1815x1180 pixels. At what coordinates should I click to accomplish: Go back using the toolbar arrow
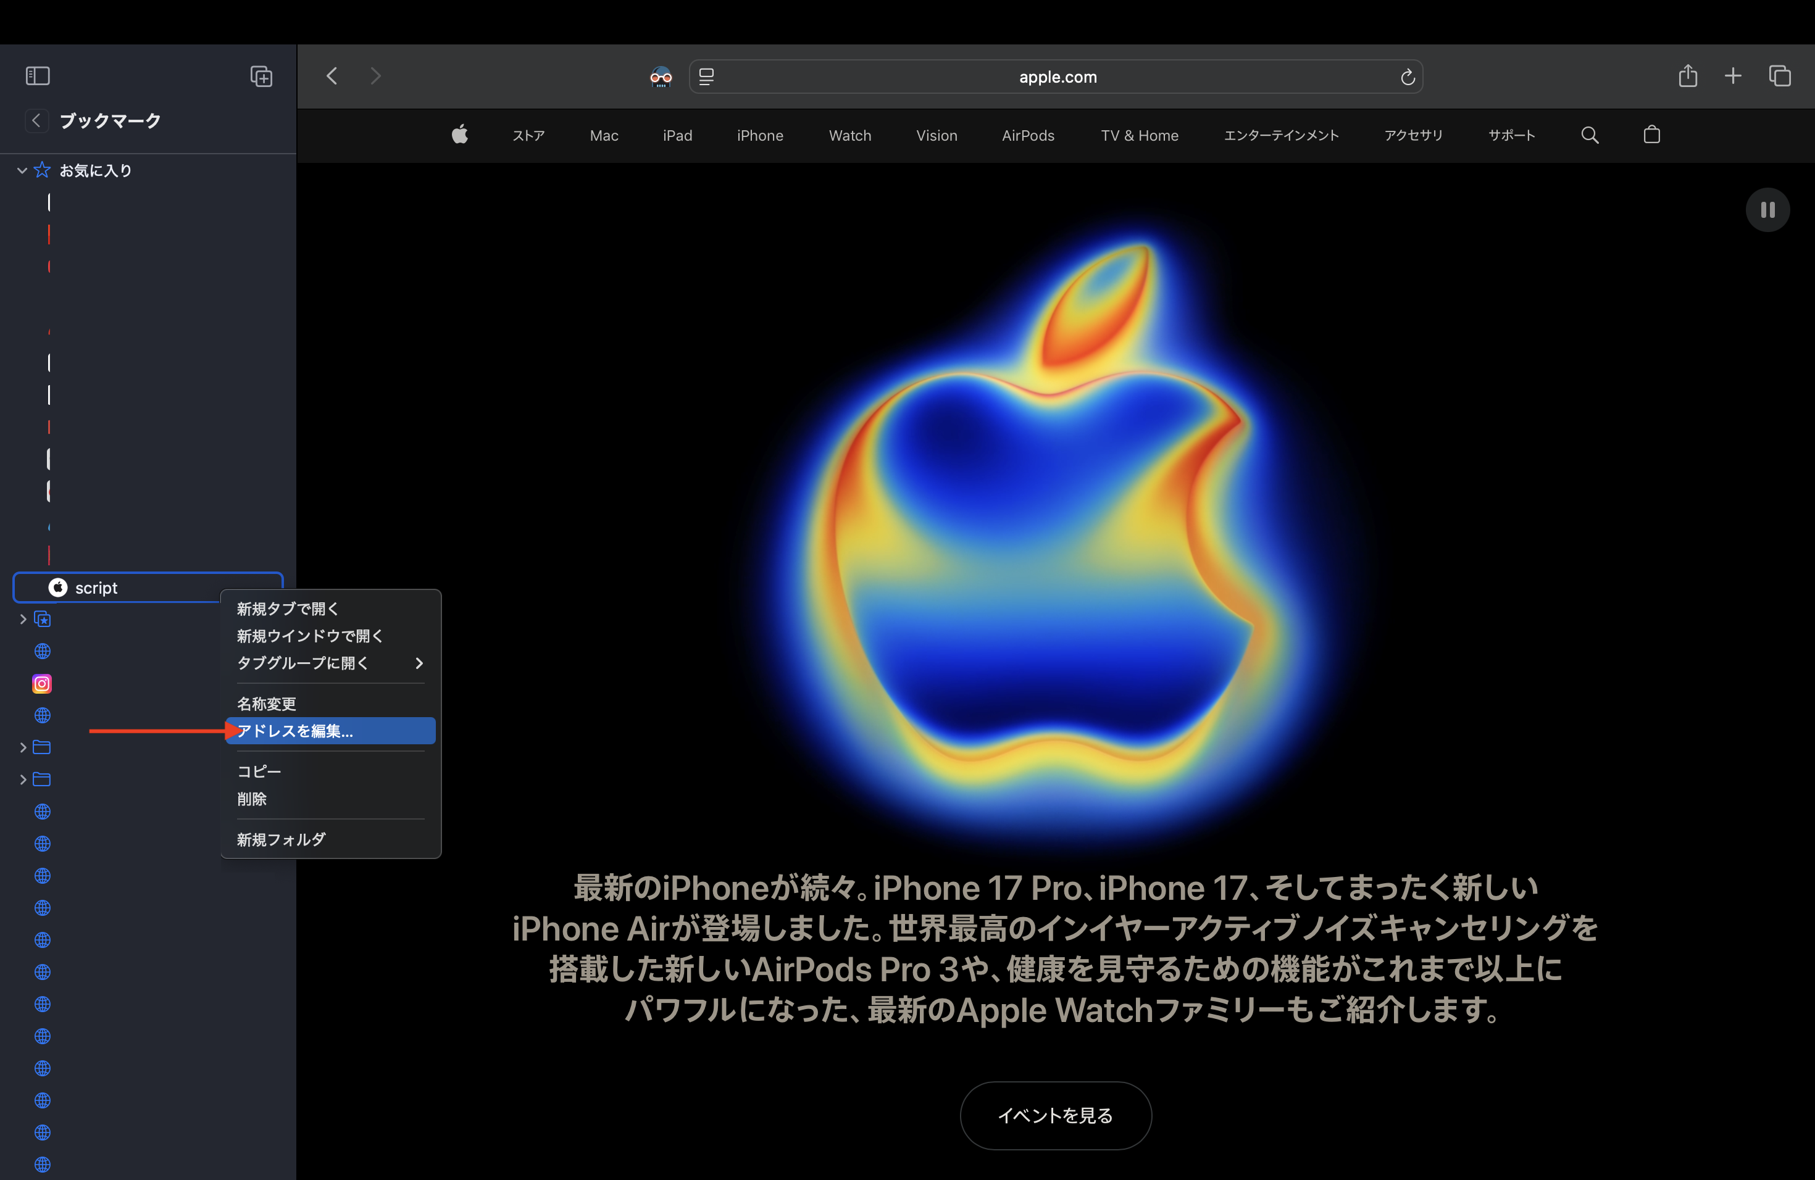pos(332,77)
